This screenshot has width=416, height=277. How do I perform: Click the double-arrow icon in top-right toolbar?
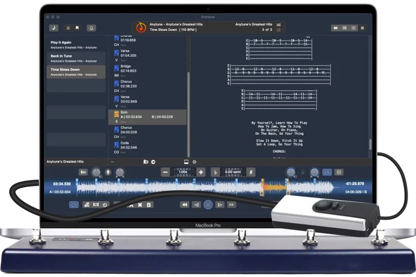point(336,28)
